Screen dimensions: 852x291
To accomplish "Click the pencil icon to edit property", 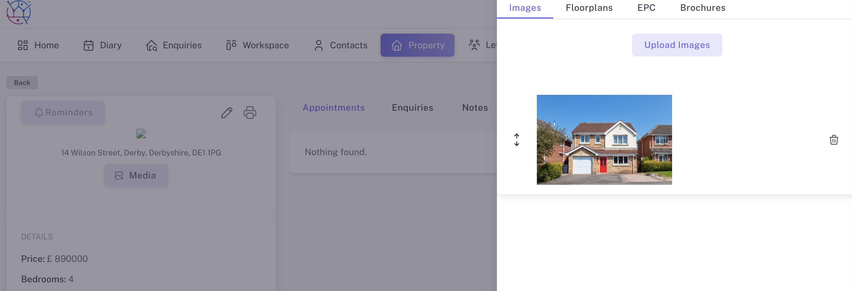I will 226,113.
